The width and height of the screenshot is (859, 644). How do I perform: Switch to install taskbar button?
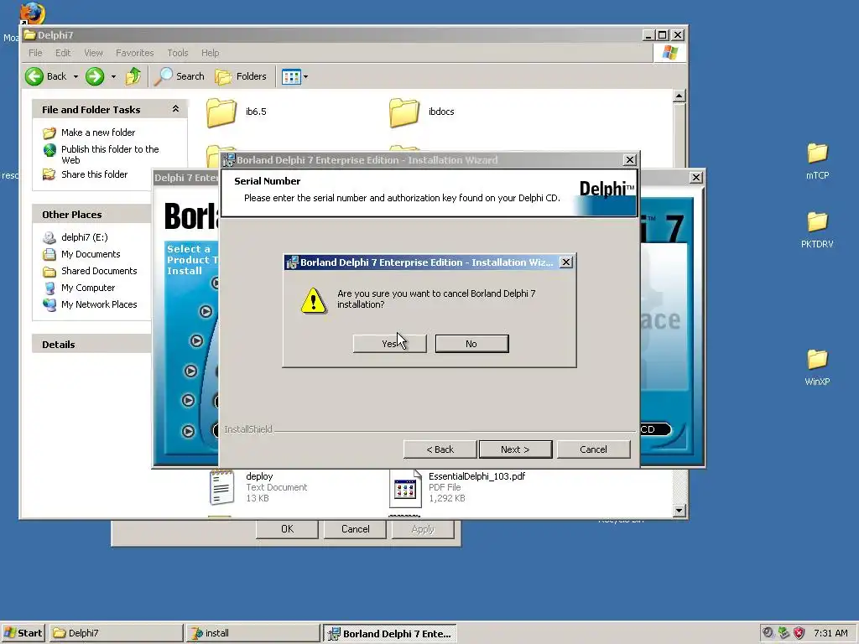252,633
